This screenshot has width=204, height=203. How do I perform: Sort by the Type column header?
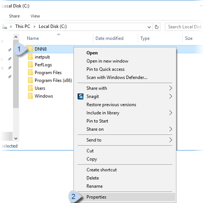coord(145,38)
